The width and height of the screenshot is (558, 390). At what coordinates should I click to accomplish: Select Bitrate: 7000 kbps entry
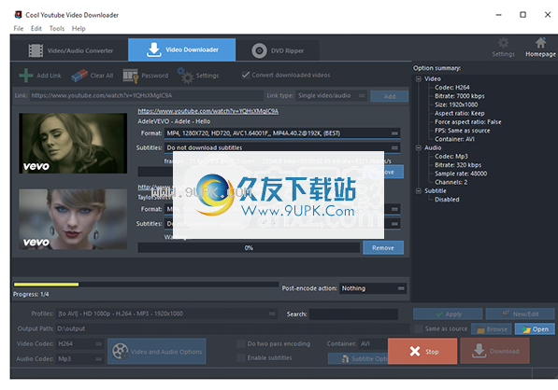460,96
